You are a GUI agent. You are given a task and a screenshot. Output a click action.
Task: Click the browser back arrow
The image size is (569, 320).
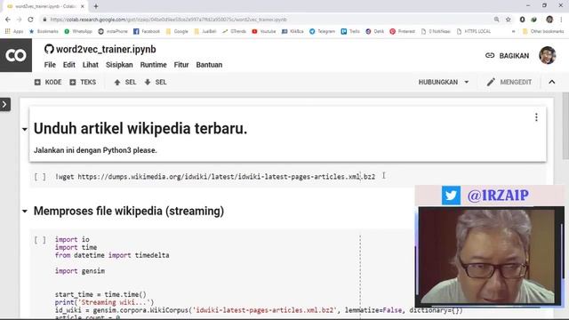pyautogui.click(x=8, y=20)
